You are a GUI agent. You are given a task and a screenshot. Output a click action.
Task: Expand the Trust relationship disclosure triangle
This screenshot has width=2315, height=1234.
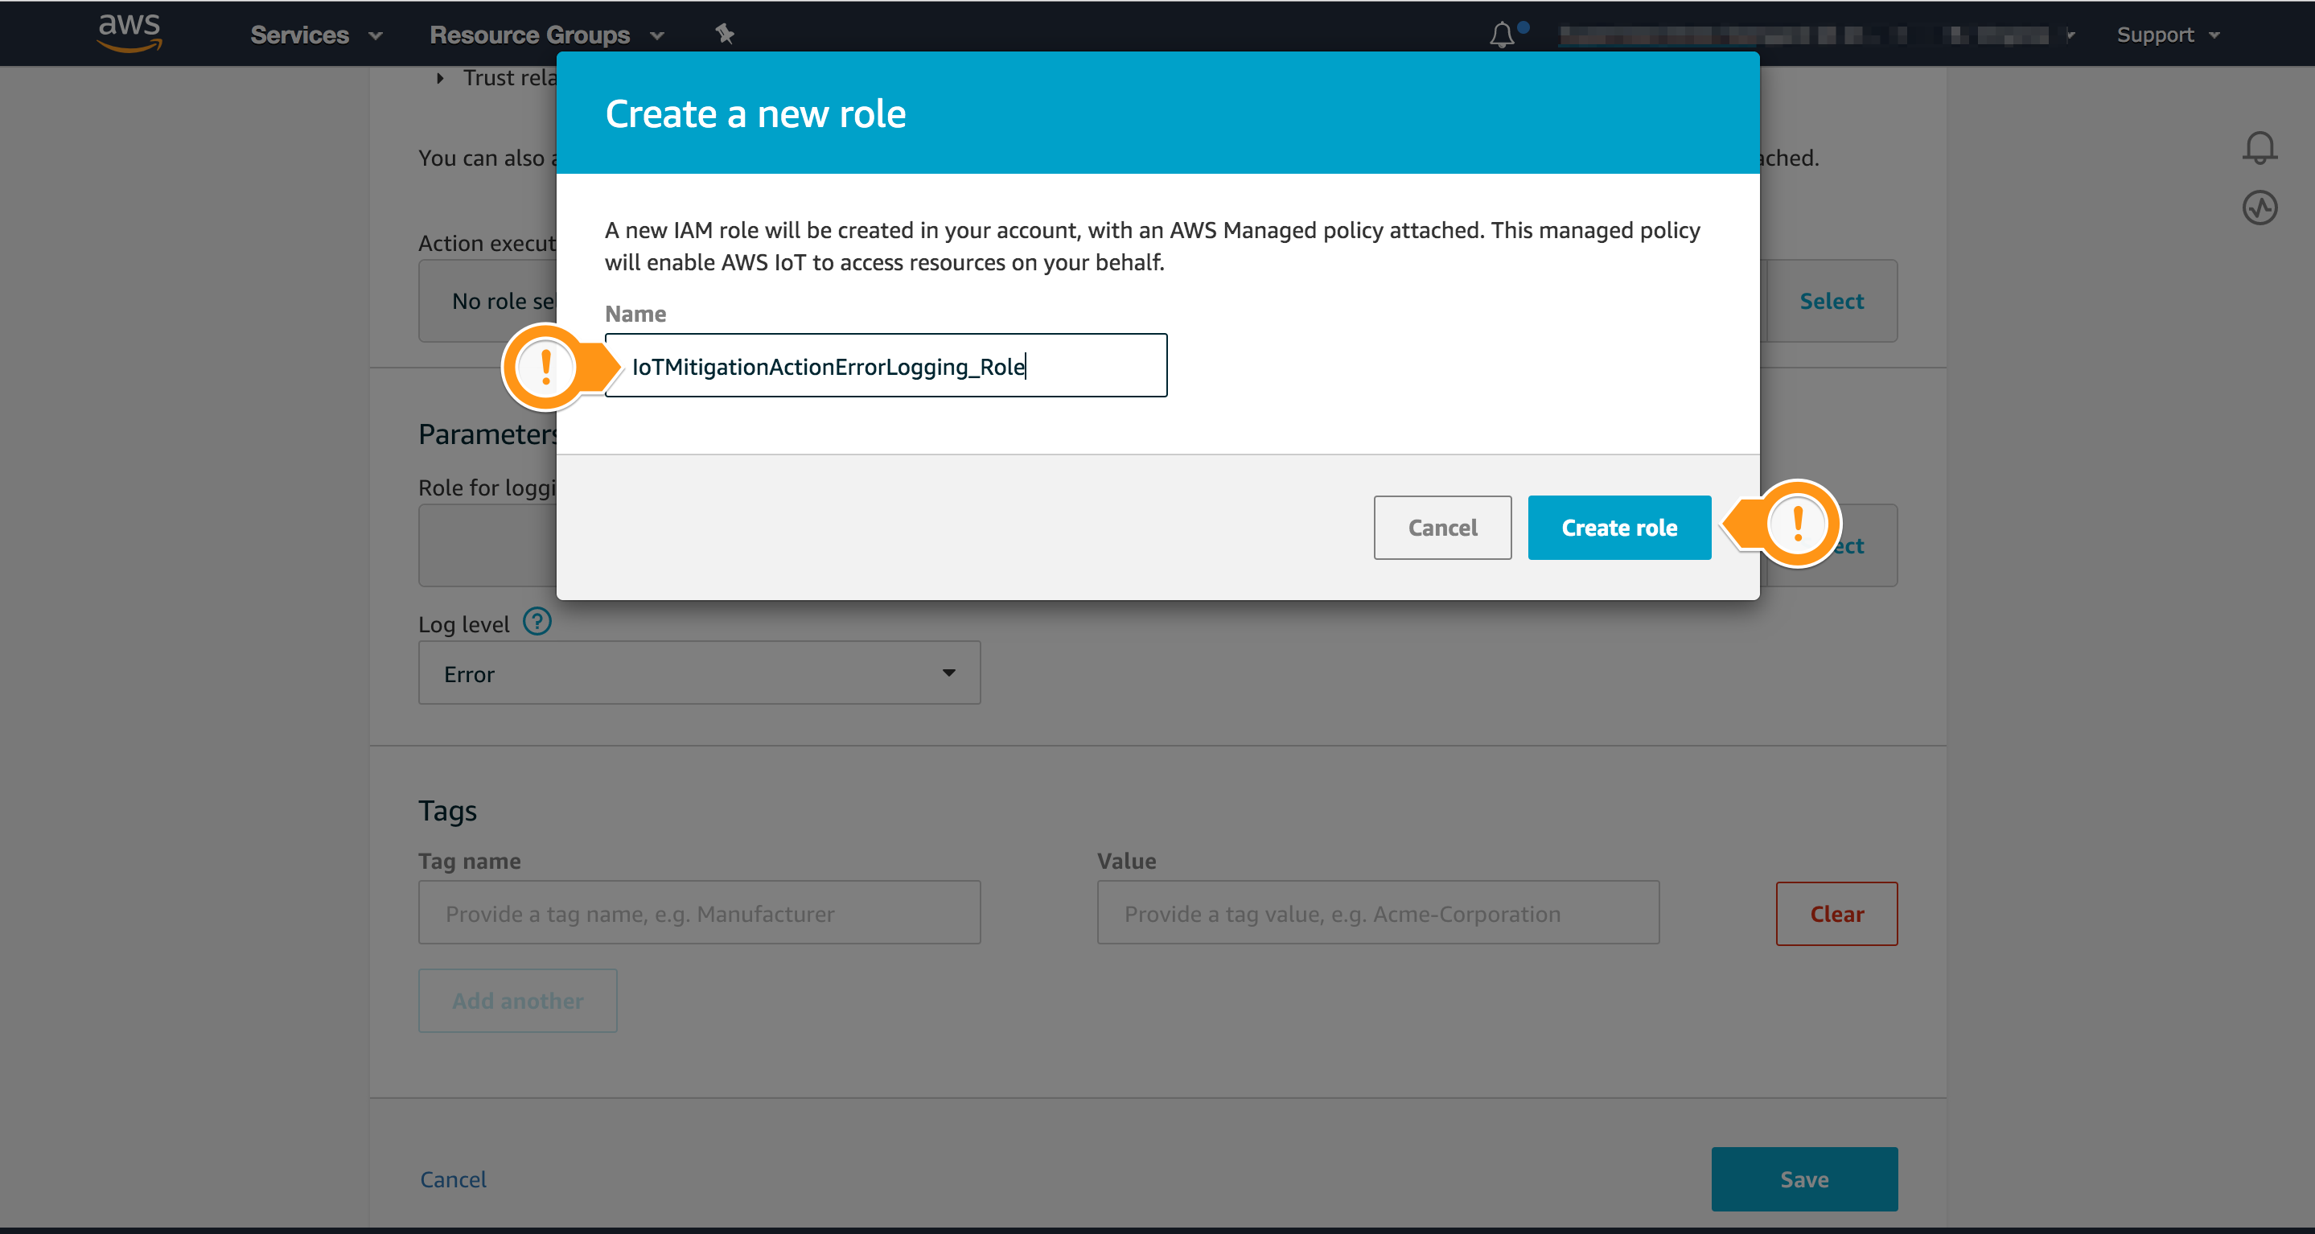point(439,78)
